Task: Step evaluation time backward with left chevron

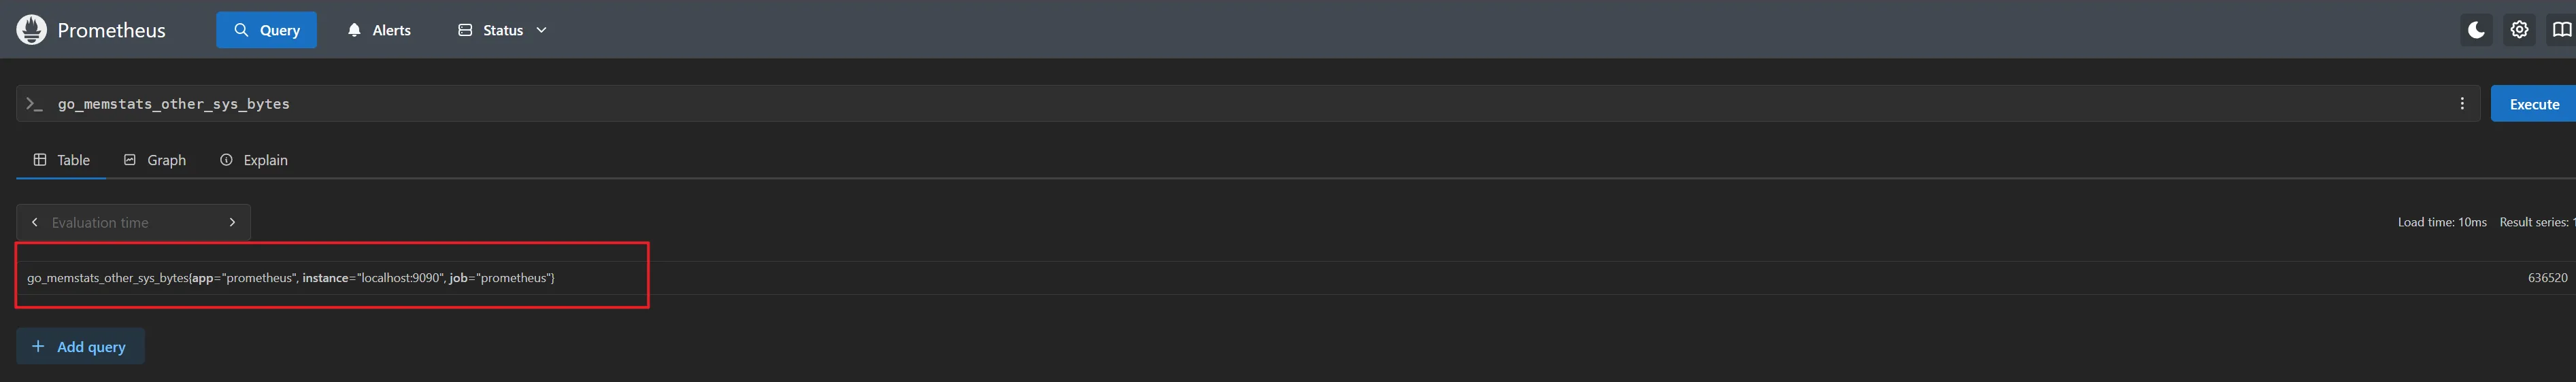Action: pos(35,222)
